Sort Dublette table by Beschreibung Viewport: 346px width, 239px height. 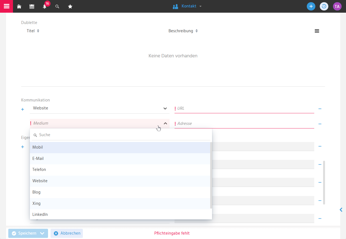coord(197,31)
